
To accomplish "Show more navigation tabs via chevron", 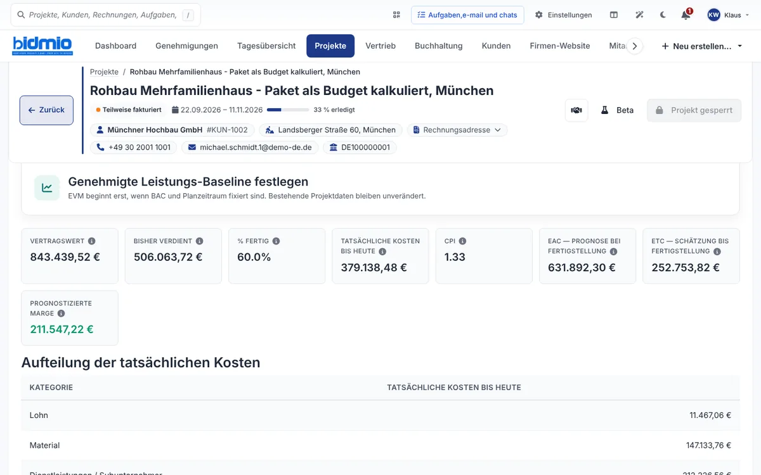I will tap(634, 46).
